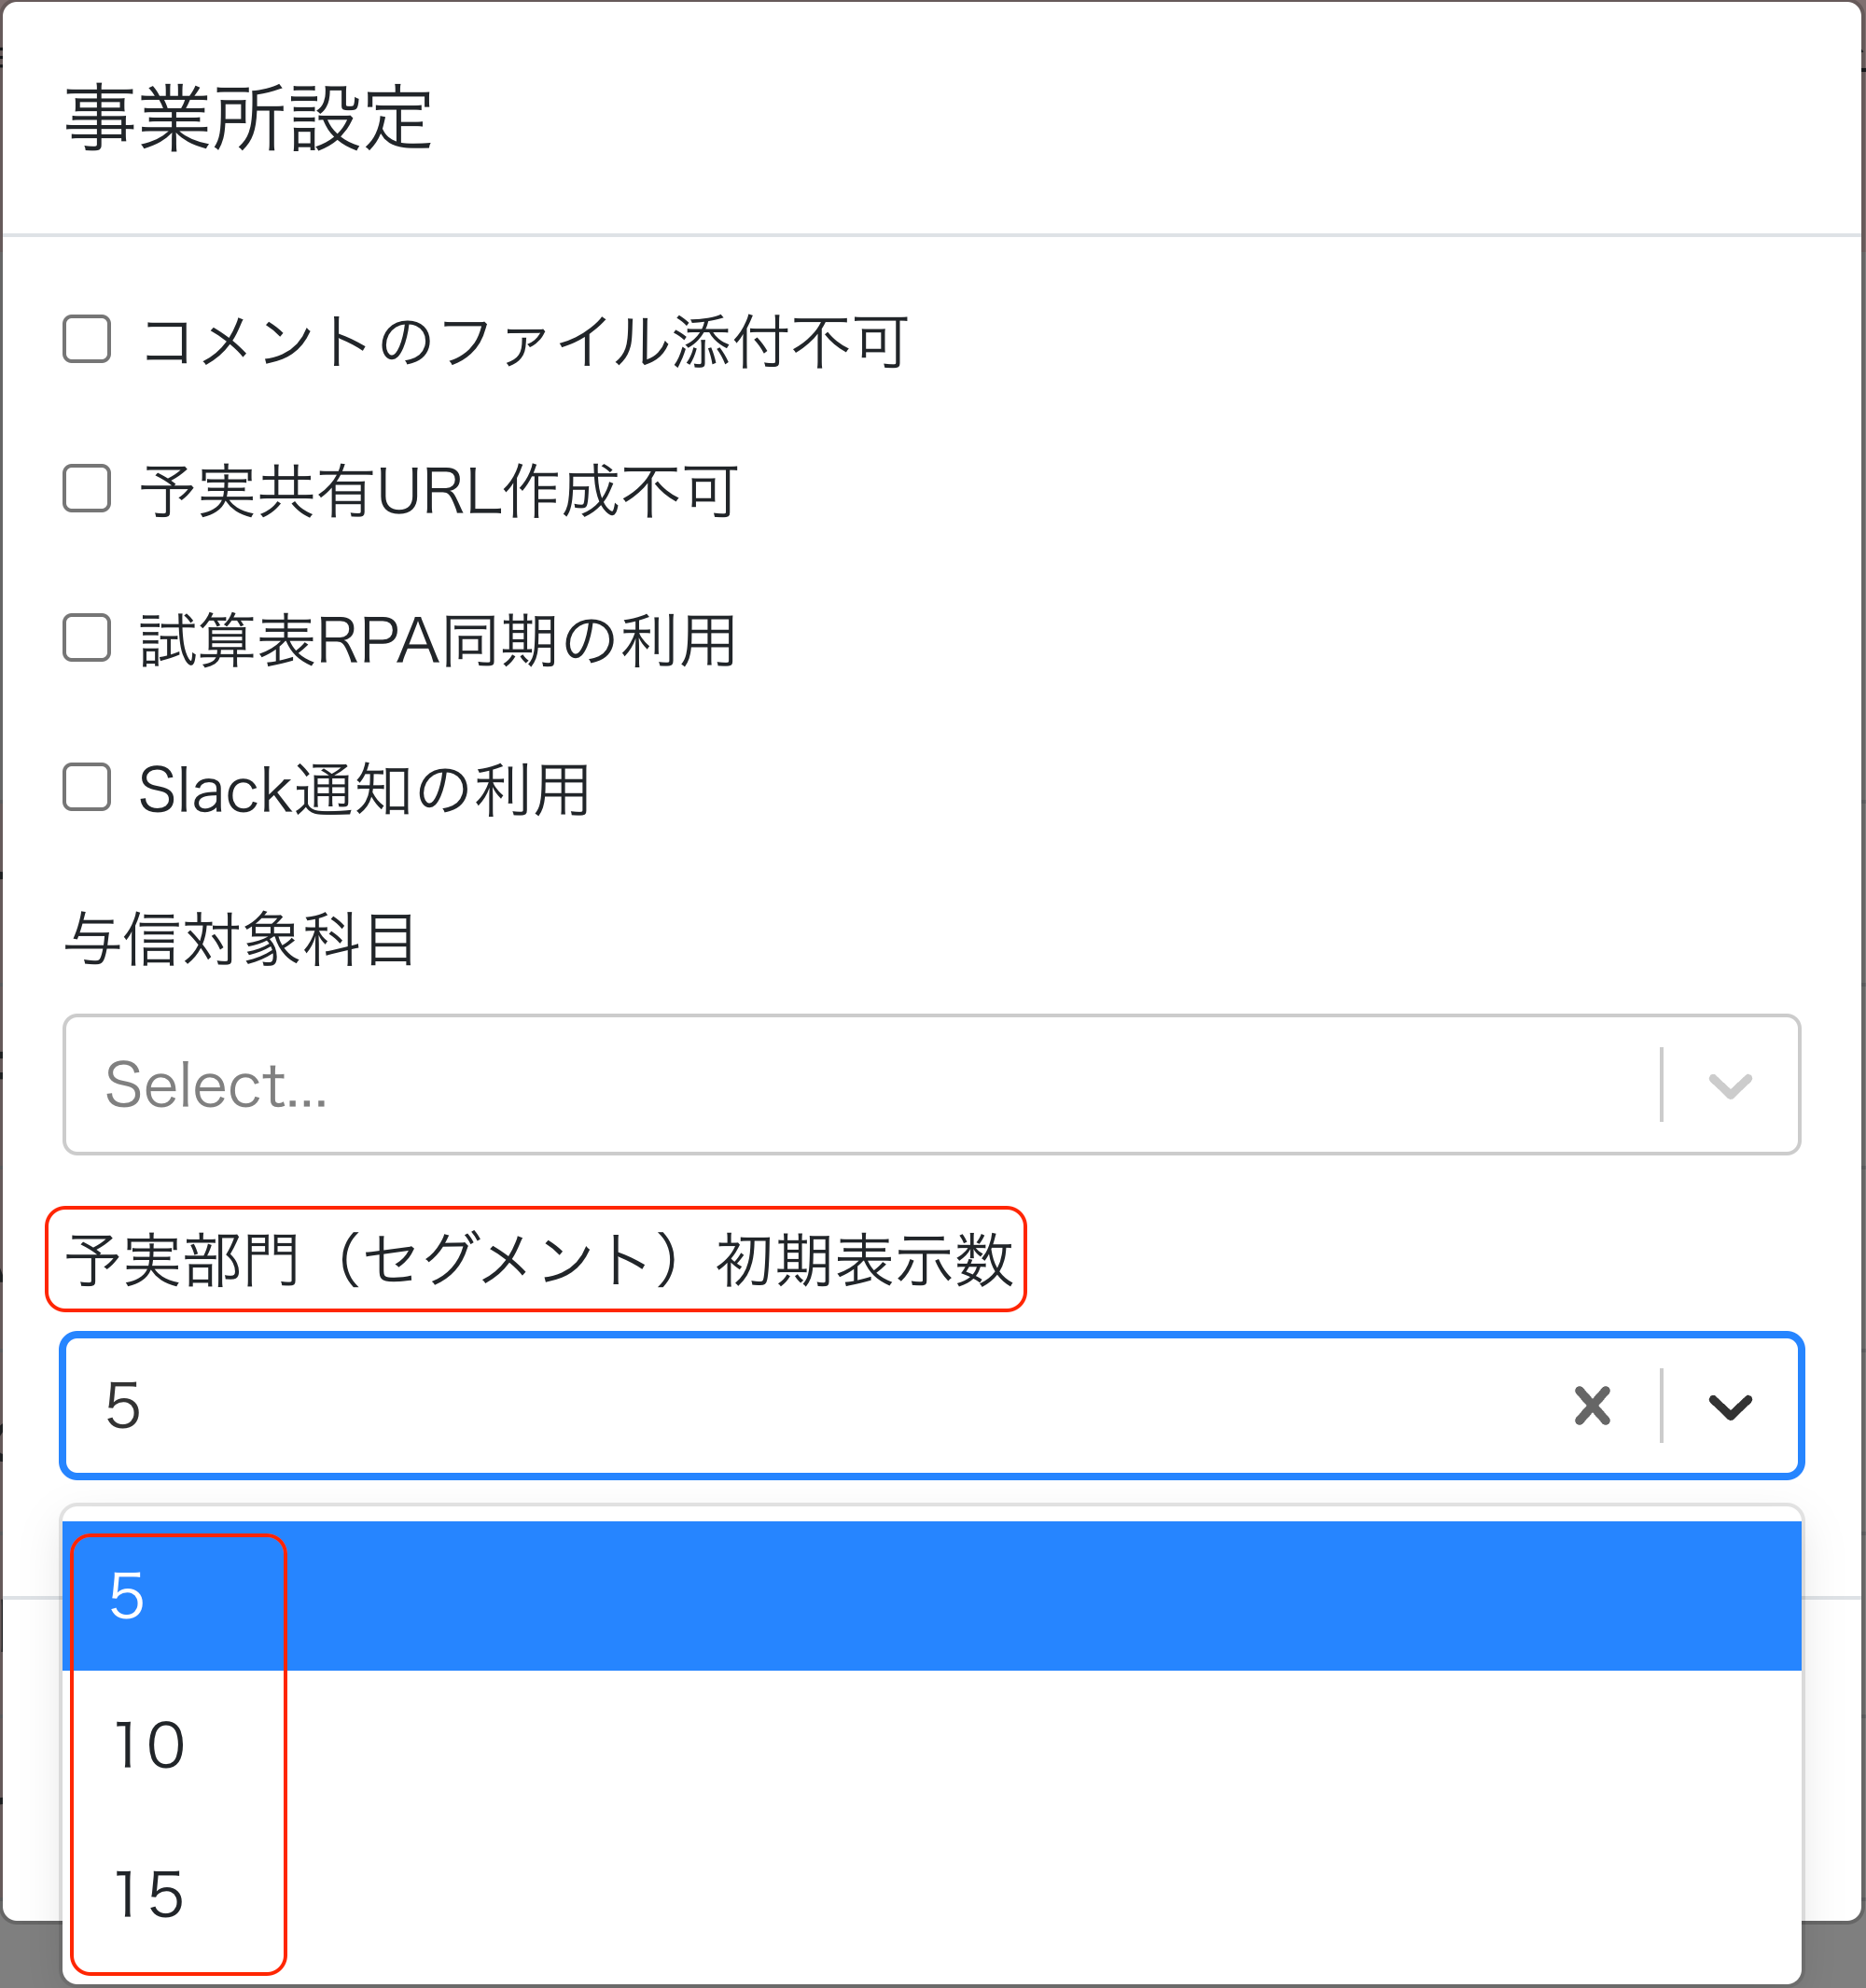Click the 与信対象科目 section label

(x=241, y=940)
